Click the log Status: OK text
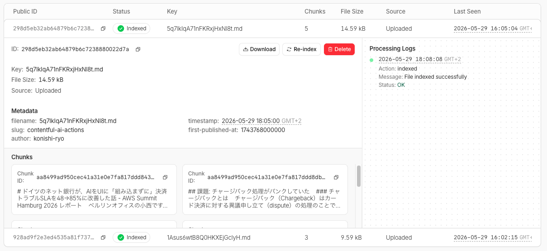The height and width of the screenshot is (251, 547). (391, 85)
